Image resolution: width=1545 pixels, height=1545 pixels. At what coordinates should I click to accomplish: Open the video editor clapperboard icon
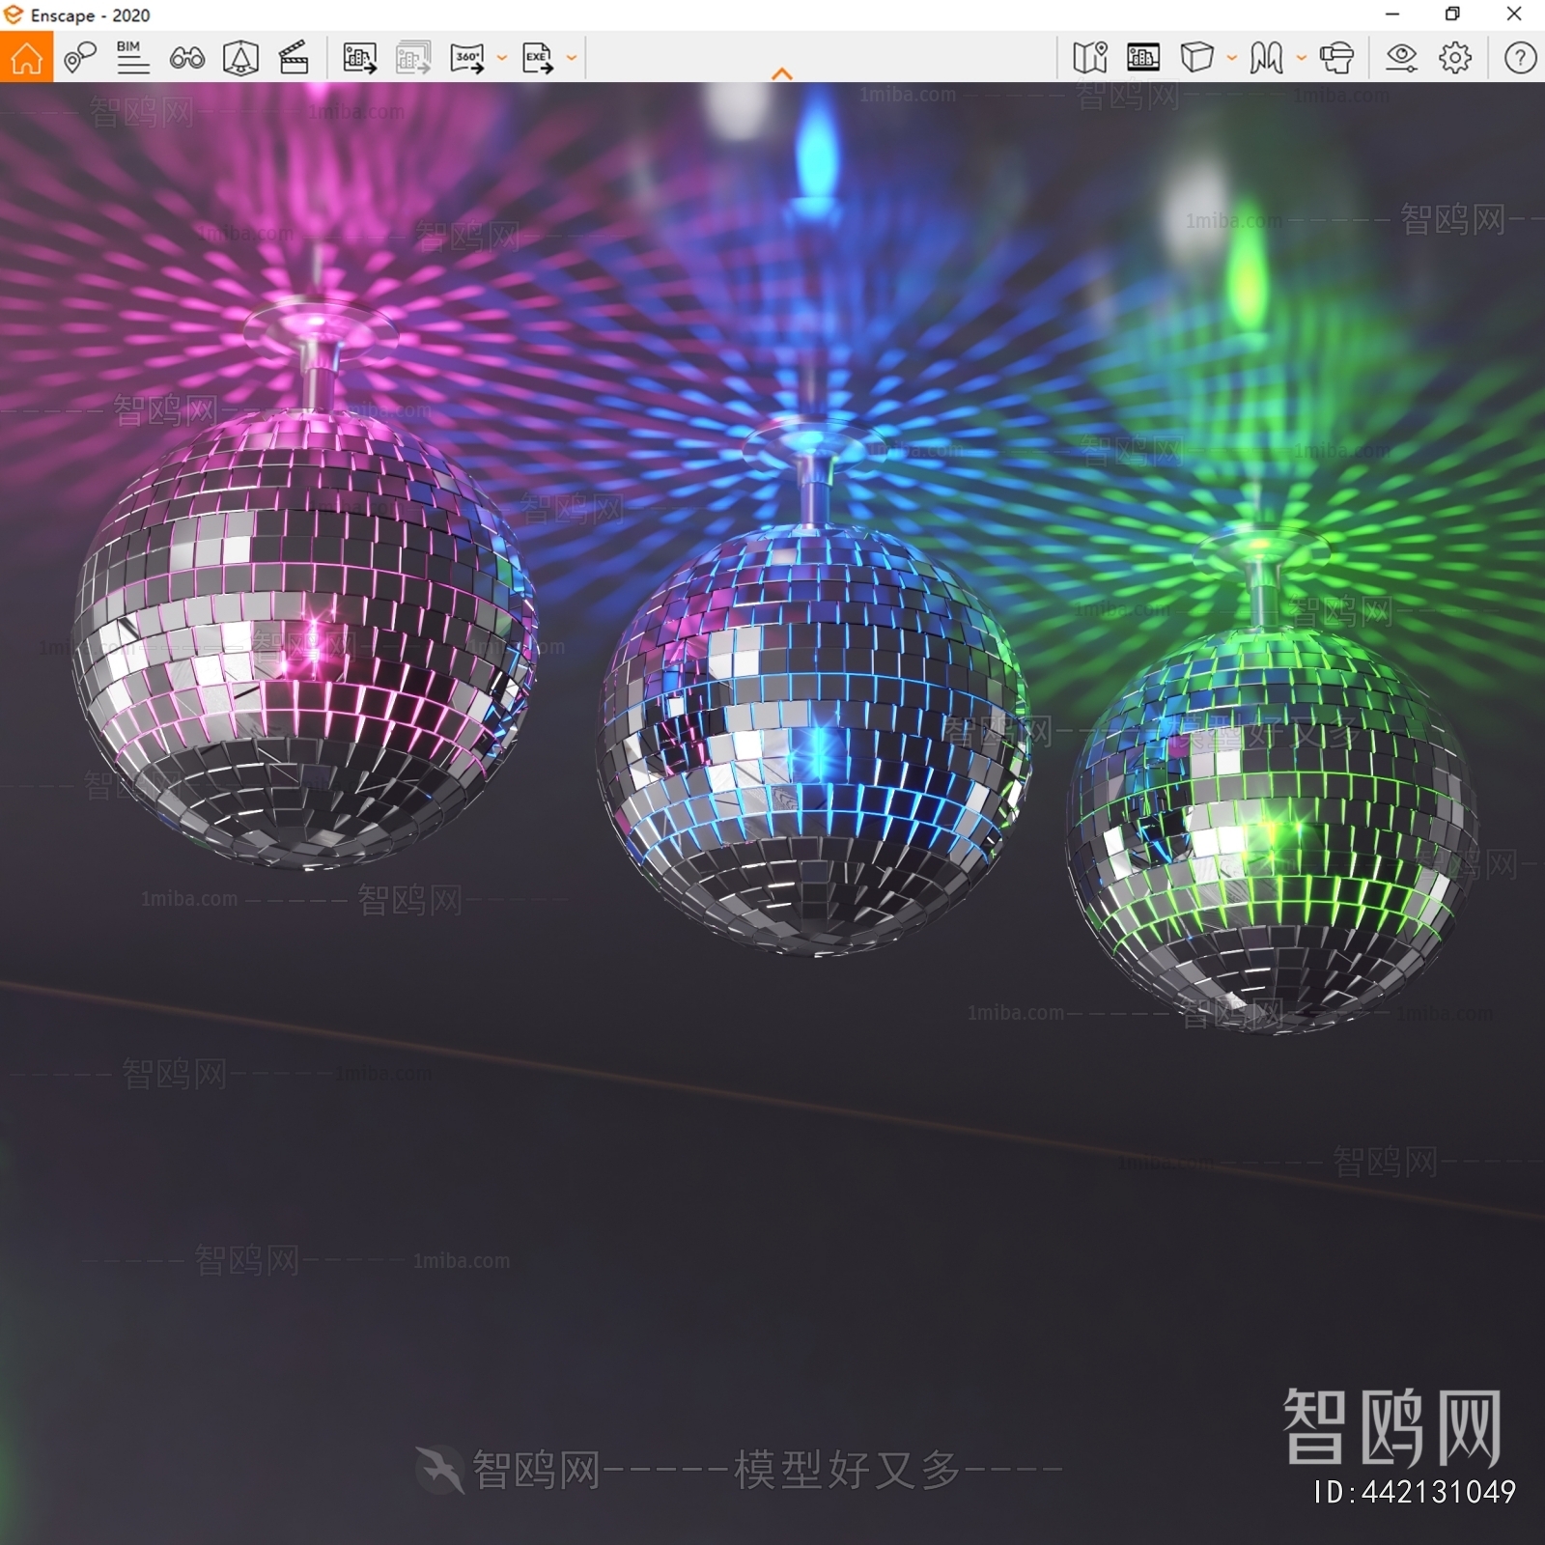pos(294,58)
